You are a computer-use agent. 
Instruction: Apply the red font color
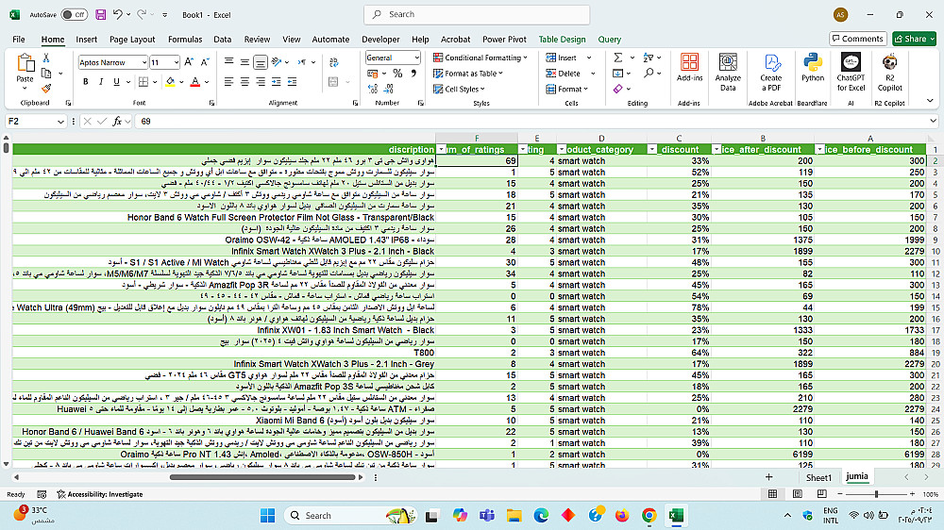[195, 82]
